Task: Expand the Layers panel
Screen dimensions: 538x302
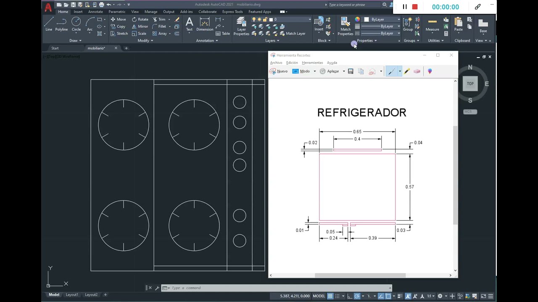Action: point(272,41)
